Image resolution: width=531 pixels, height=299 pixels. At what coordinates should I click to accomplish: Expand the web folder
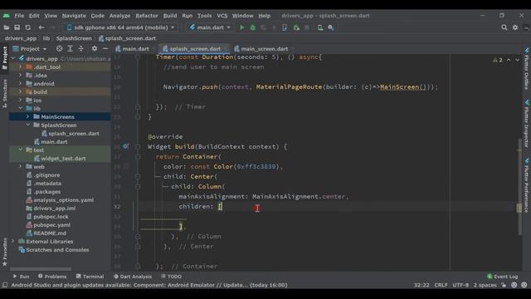20,166
